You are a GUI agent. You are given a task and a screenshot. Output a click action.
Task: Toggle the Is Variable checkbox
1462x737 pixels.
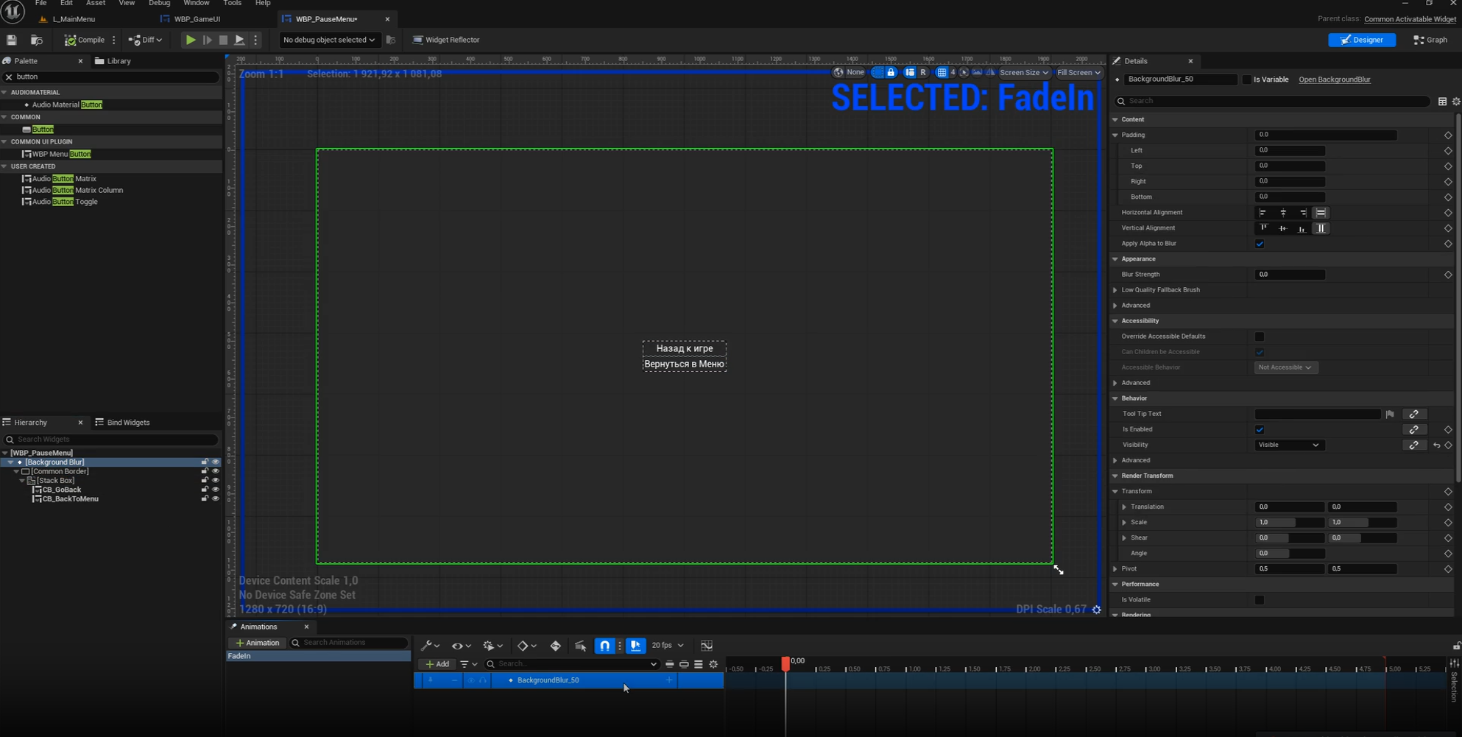coord(1247,80)
